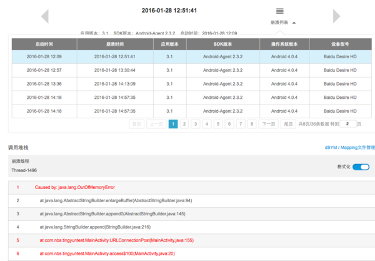Click 下一页 next page button
This screenshot has height=261, width=375.
pos(267,124)
